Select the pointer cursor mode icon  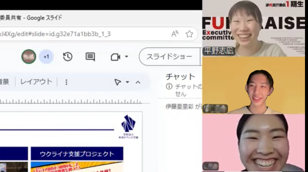pos(117,82)
